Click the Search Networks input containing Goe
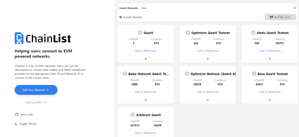Screen dimensions: 299x137 pos(217,8)
